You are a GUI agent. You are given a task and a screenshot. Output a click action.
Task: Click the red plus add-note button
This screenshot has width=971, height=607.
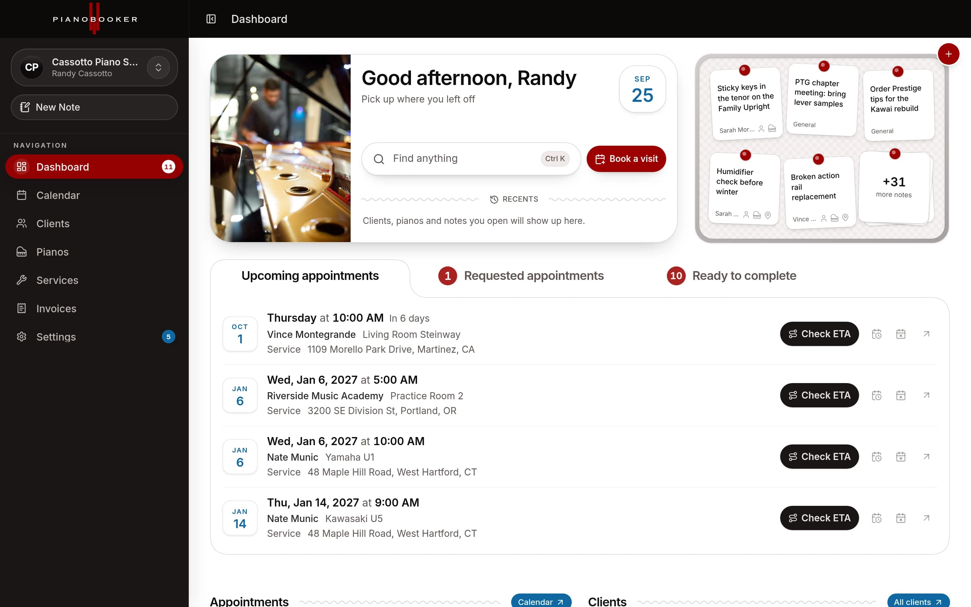(x=948, y=54)
